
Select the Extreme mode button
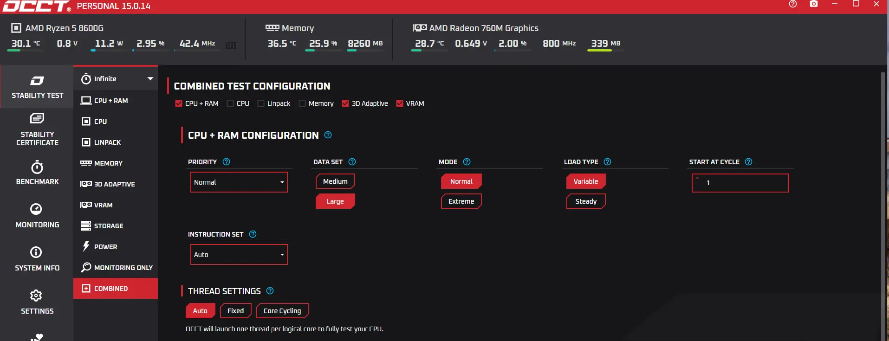(x=461, y=201)
